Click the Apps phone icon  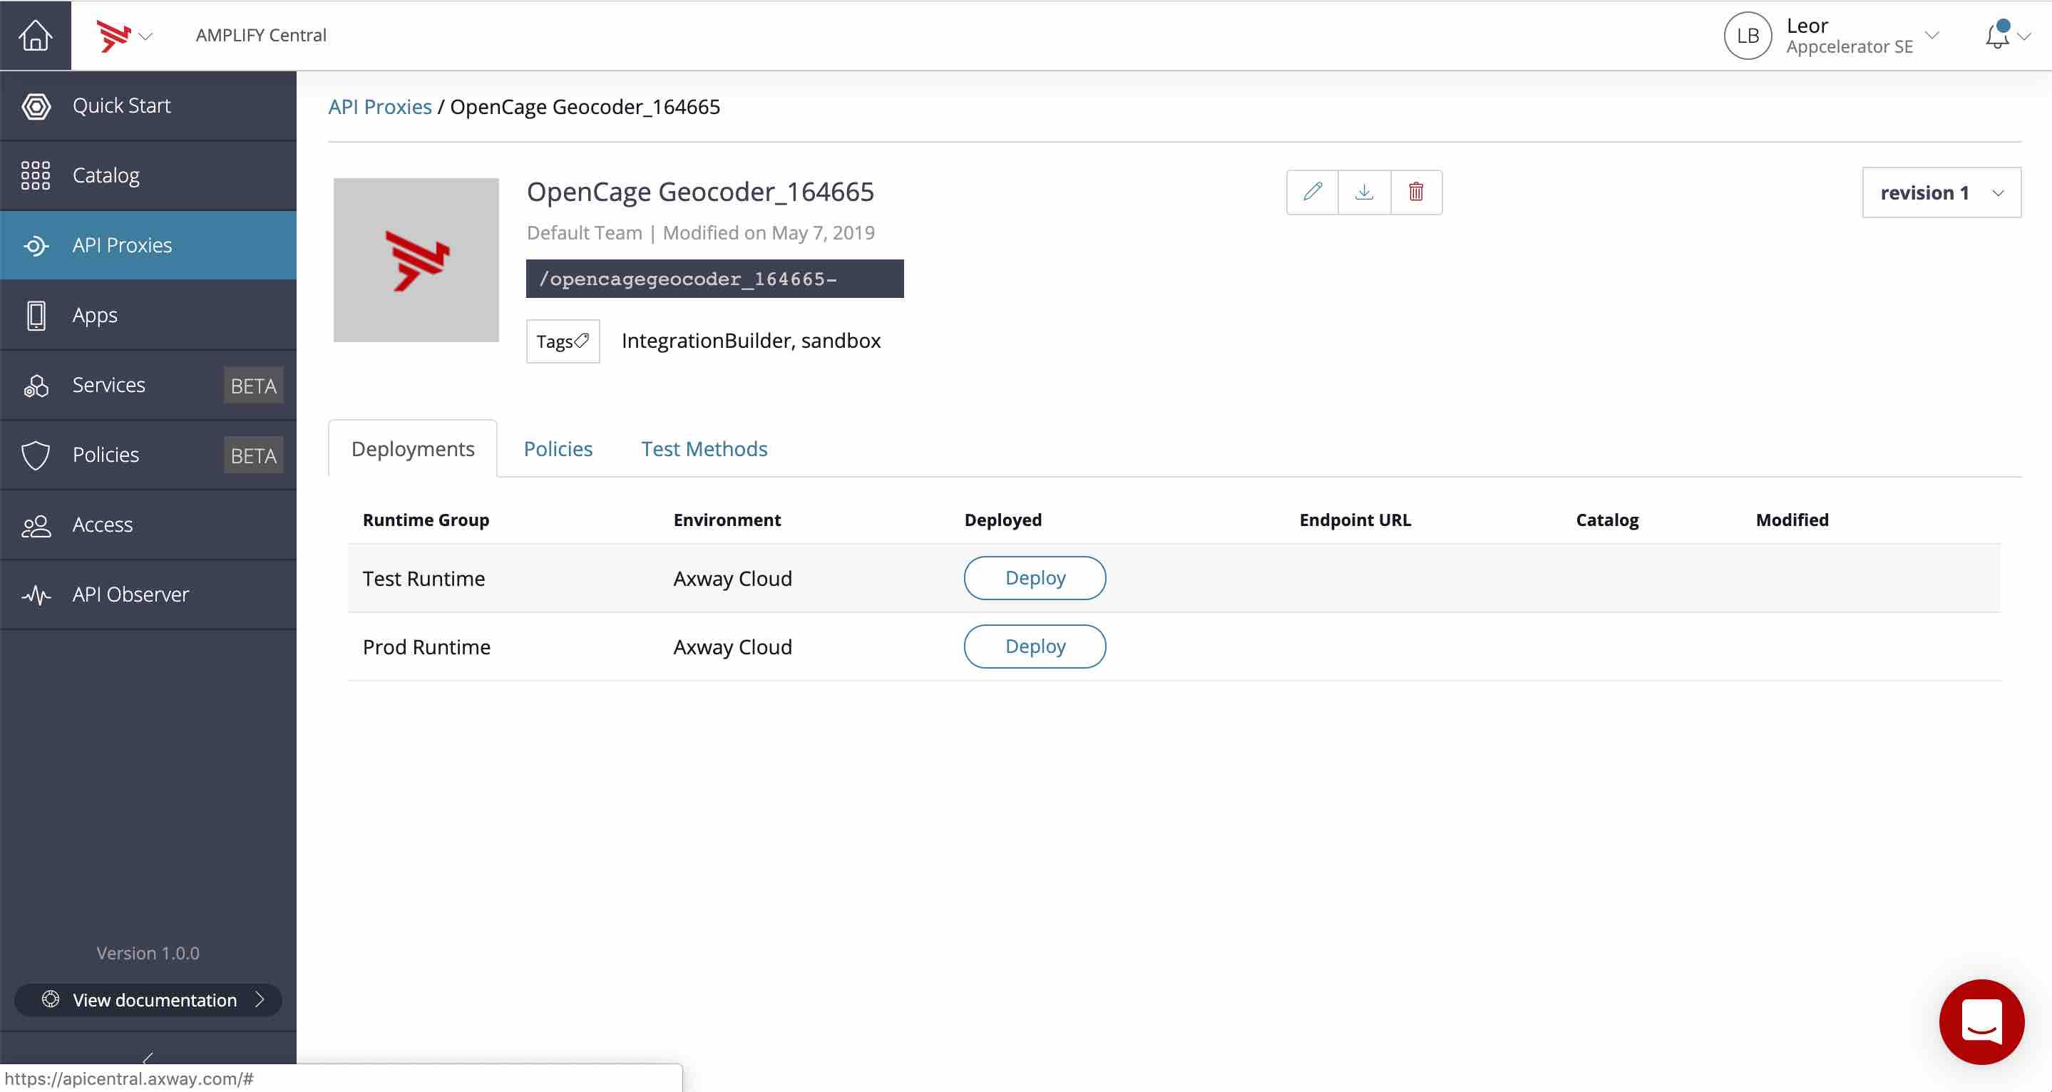point(36,316)
